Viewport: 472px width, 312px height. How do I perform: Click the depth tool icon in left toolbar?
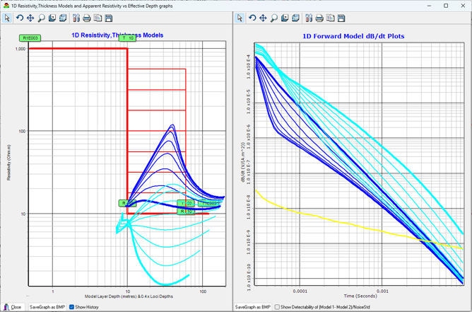tap(52, 18)
